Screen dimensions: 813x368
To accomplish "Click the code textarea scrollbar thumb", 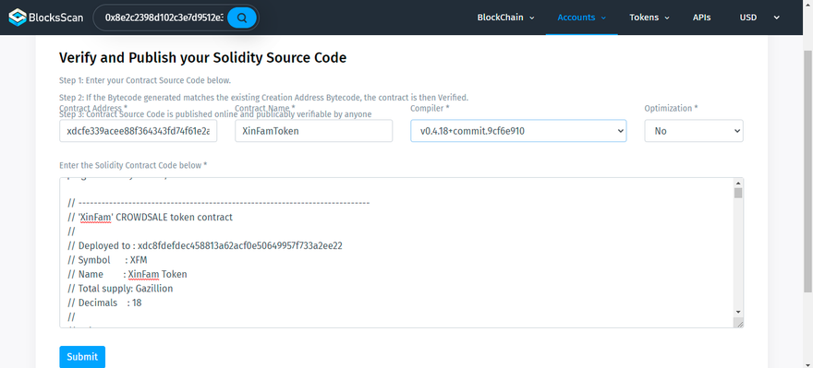I will click(738, 193).
